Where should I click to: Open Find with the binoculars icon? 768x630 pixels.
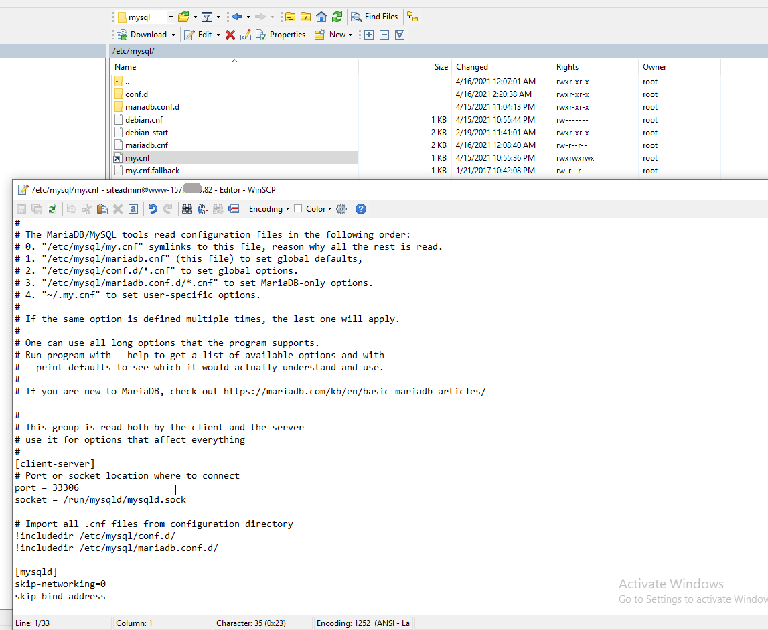click(187, 209)
